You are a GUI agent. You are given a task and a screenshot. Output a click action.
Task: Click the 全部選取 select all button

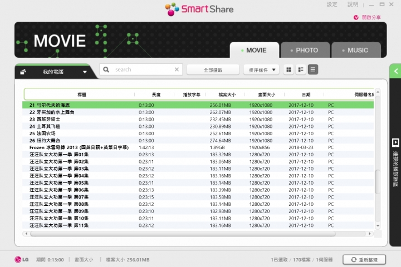click(x=213, y=70)
